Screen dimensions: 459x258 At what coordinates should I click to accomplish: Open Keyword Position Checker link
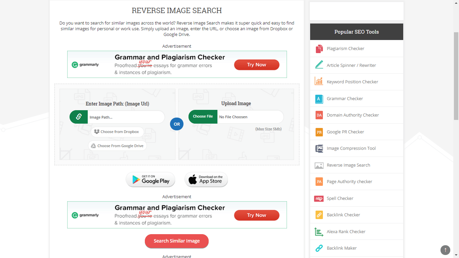pyautogui.click(x=352, y=82)
